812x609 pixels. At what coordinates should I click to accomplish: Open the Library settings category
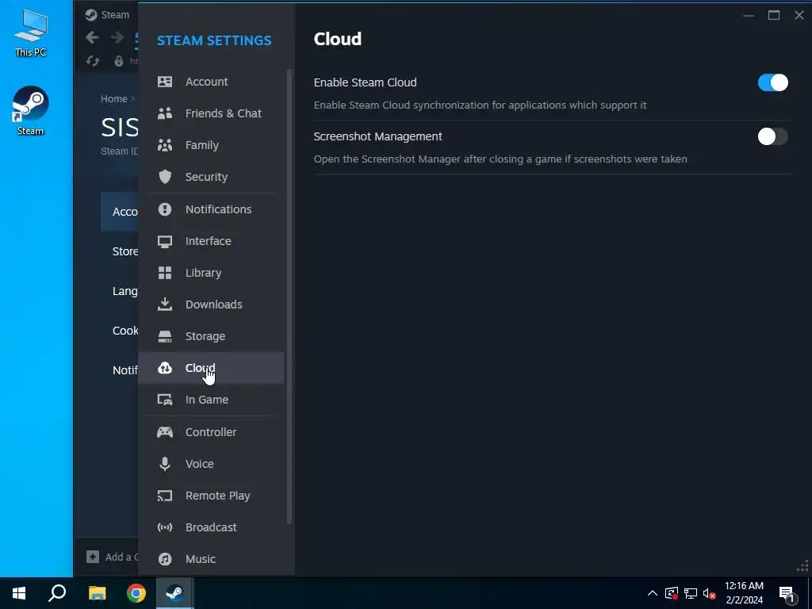pos(211,273)
